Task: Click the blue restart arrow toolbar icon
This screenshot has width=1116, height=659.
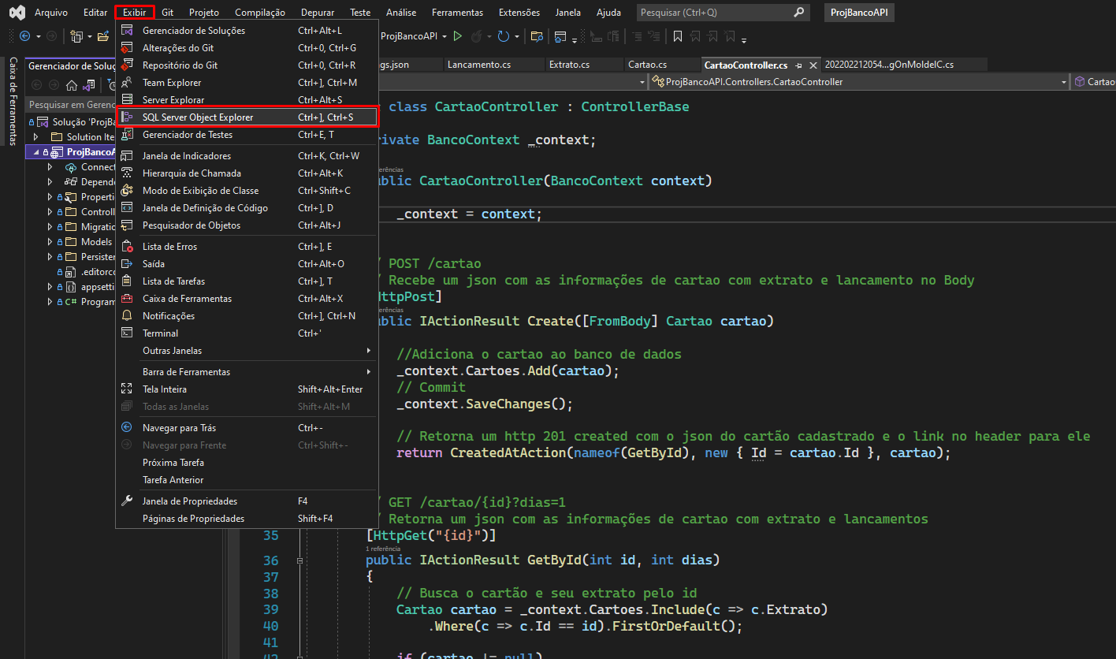Action: (x=503, y=36)
